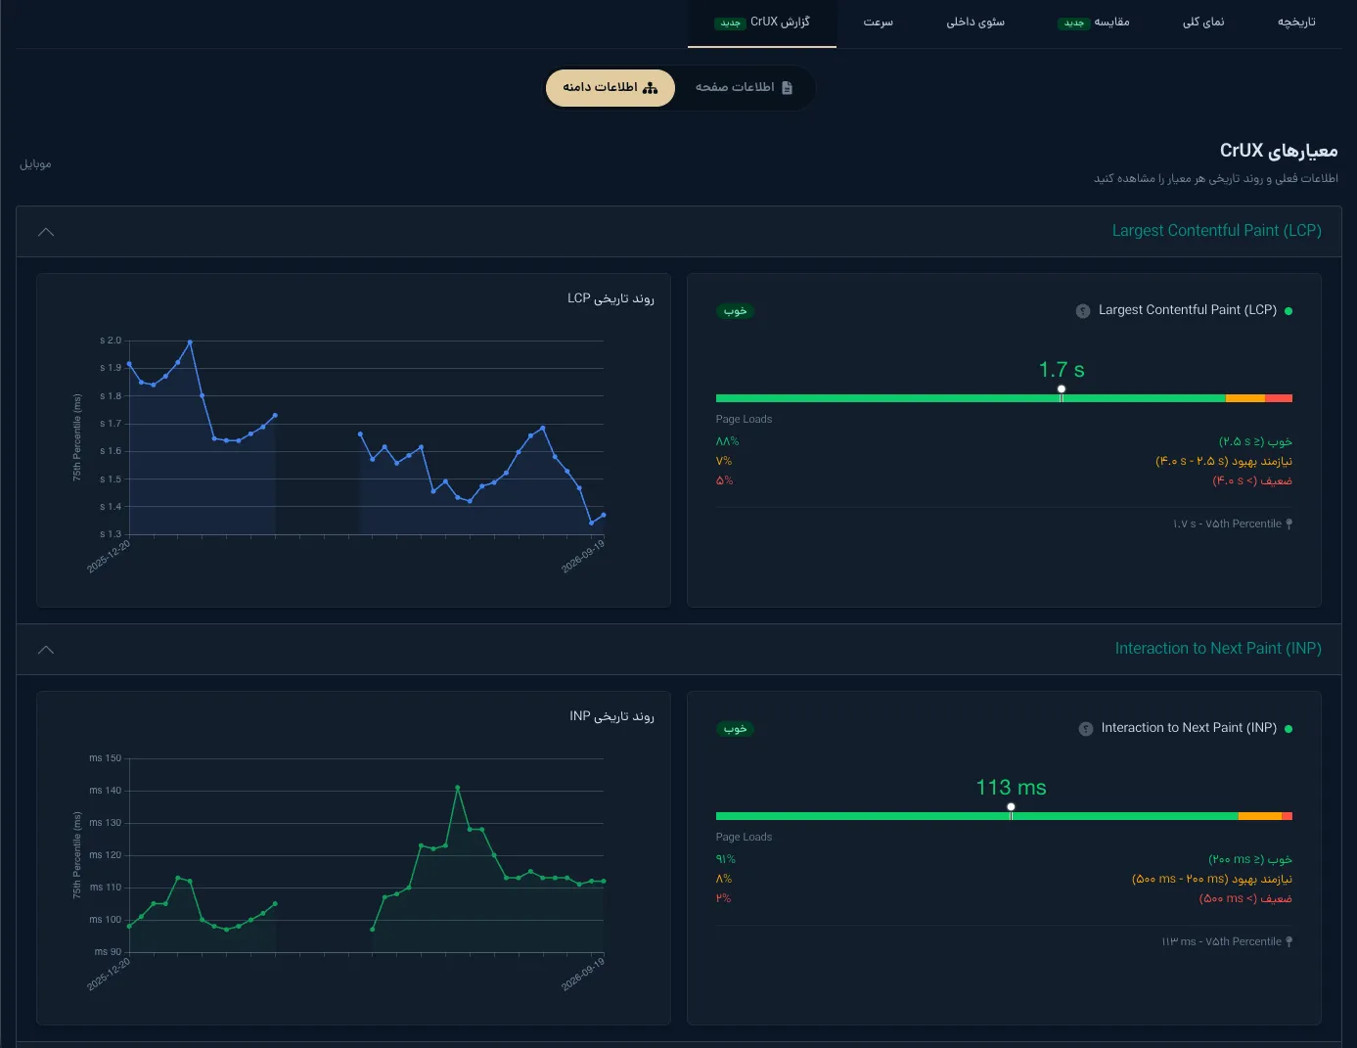This screenshot has height=1048, width=1357.
Task: Click the ۹۱% good page loads value
Action: (725, 860)
